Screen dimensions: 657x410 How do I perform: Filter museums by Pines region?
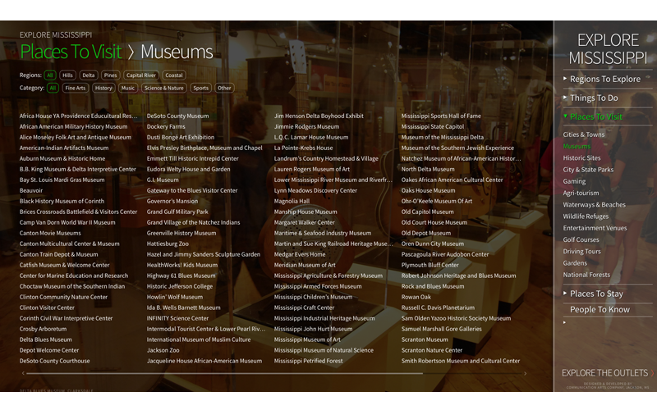110,75
